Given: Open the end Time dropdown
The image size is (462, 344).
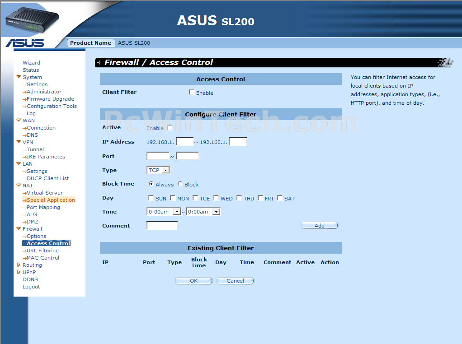Looking at the screenshot, I should tap(203, 212).
